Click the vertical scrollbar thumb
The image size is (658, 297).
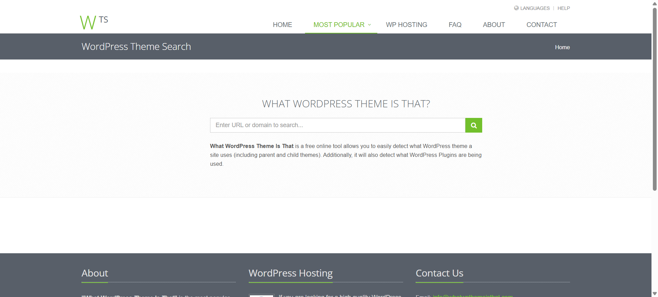coord(655,99)
